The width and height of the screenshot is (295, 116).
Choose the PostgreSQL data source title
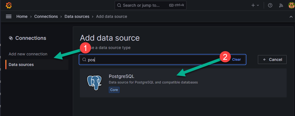(x=122, y=76)
